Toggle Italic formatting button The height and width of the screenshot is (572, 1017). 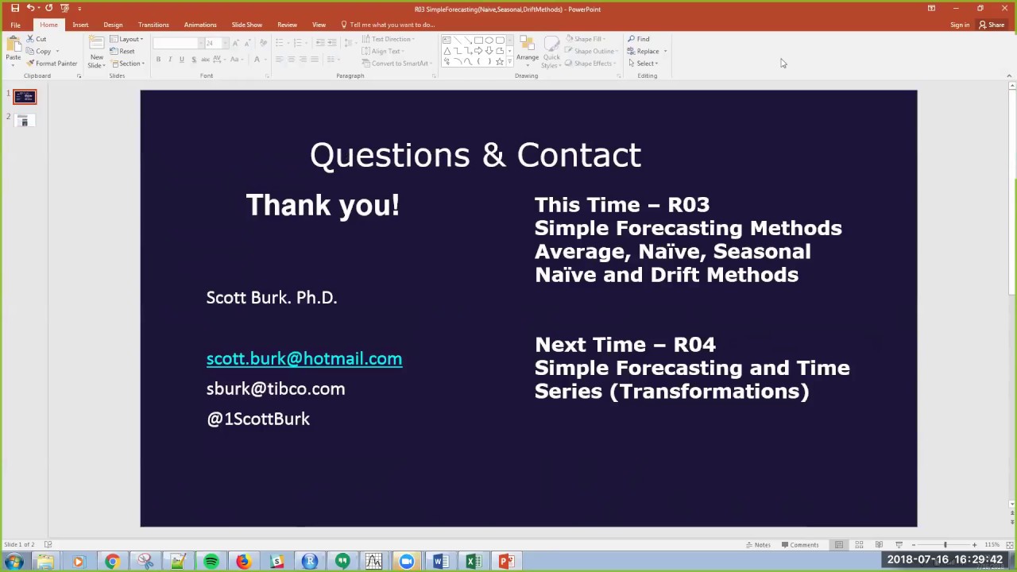(170, 60)
